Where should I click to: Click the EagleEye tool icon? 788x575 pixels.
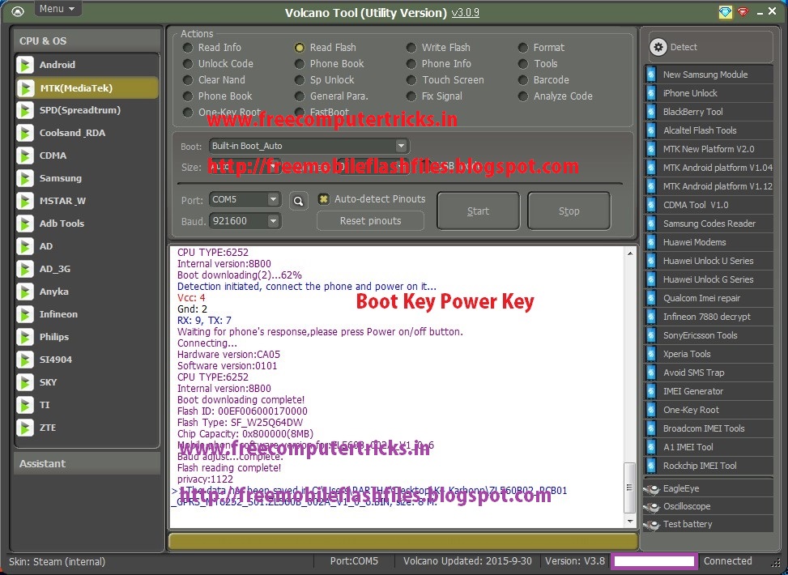[652, 489]
